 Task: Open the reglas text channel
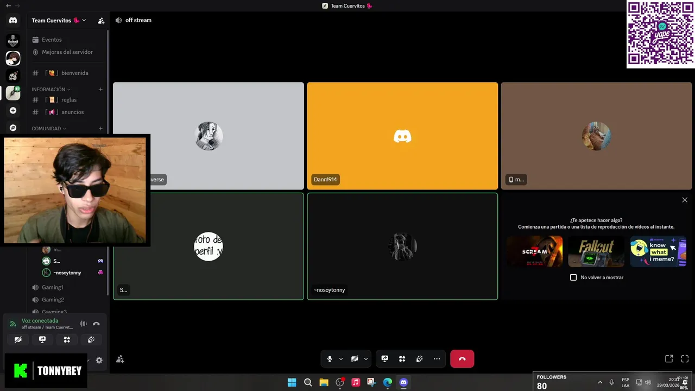click(x=67, y=100)
